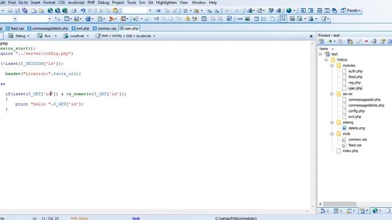This screenshot has width=392, height=220.
Task: Select auth.php in the project tree
Action: coord(355,71)
